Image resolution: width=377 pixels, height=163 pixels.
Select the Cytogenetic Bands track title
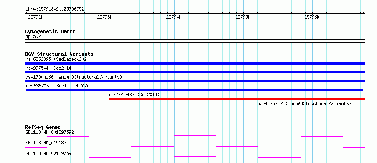click(x=50, y=31)
